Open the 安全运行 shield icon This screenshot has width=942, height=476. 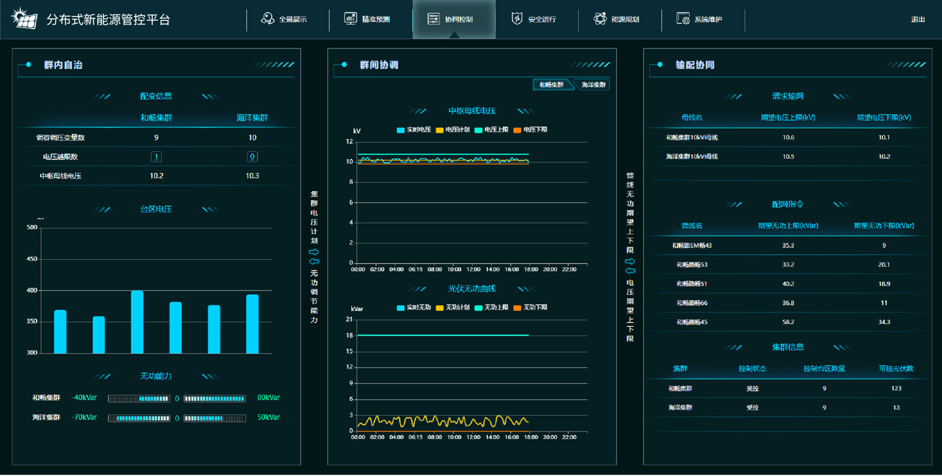[x=516, y=19]
